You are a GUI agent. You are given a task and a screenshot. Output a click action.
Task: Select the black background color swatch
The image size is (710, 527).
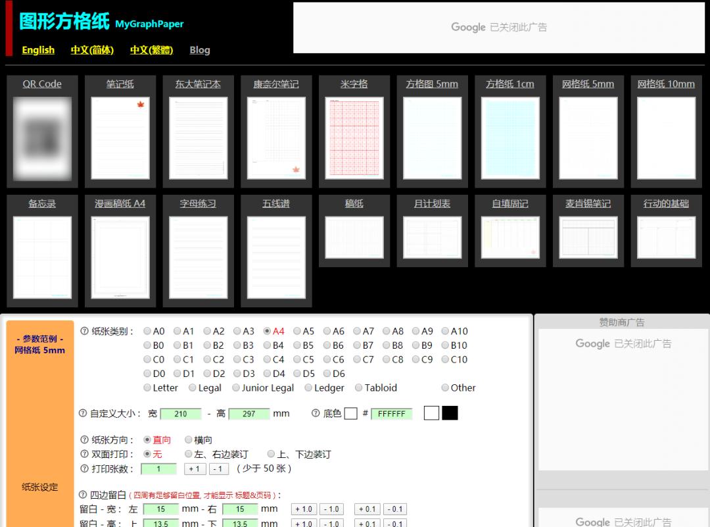click(450, 413)
